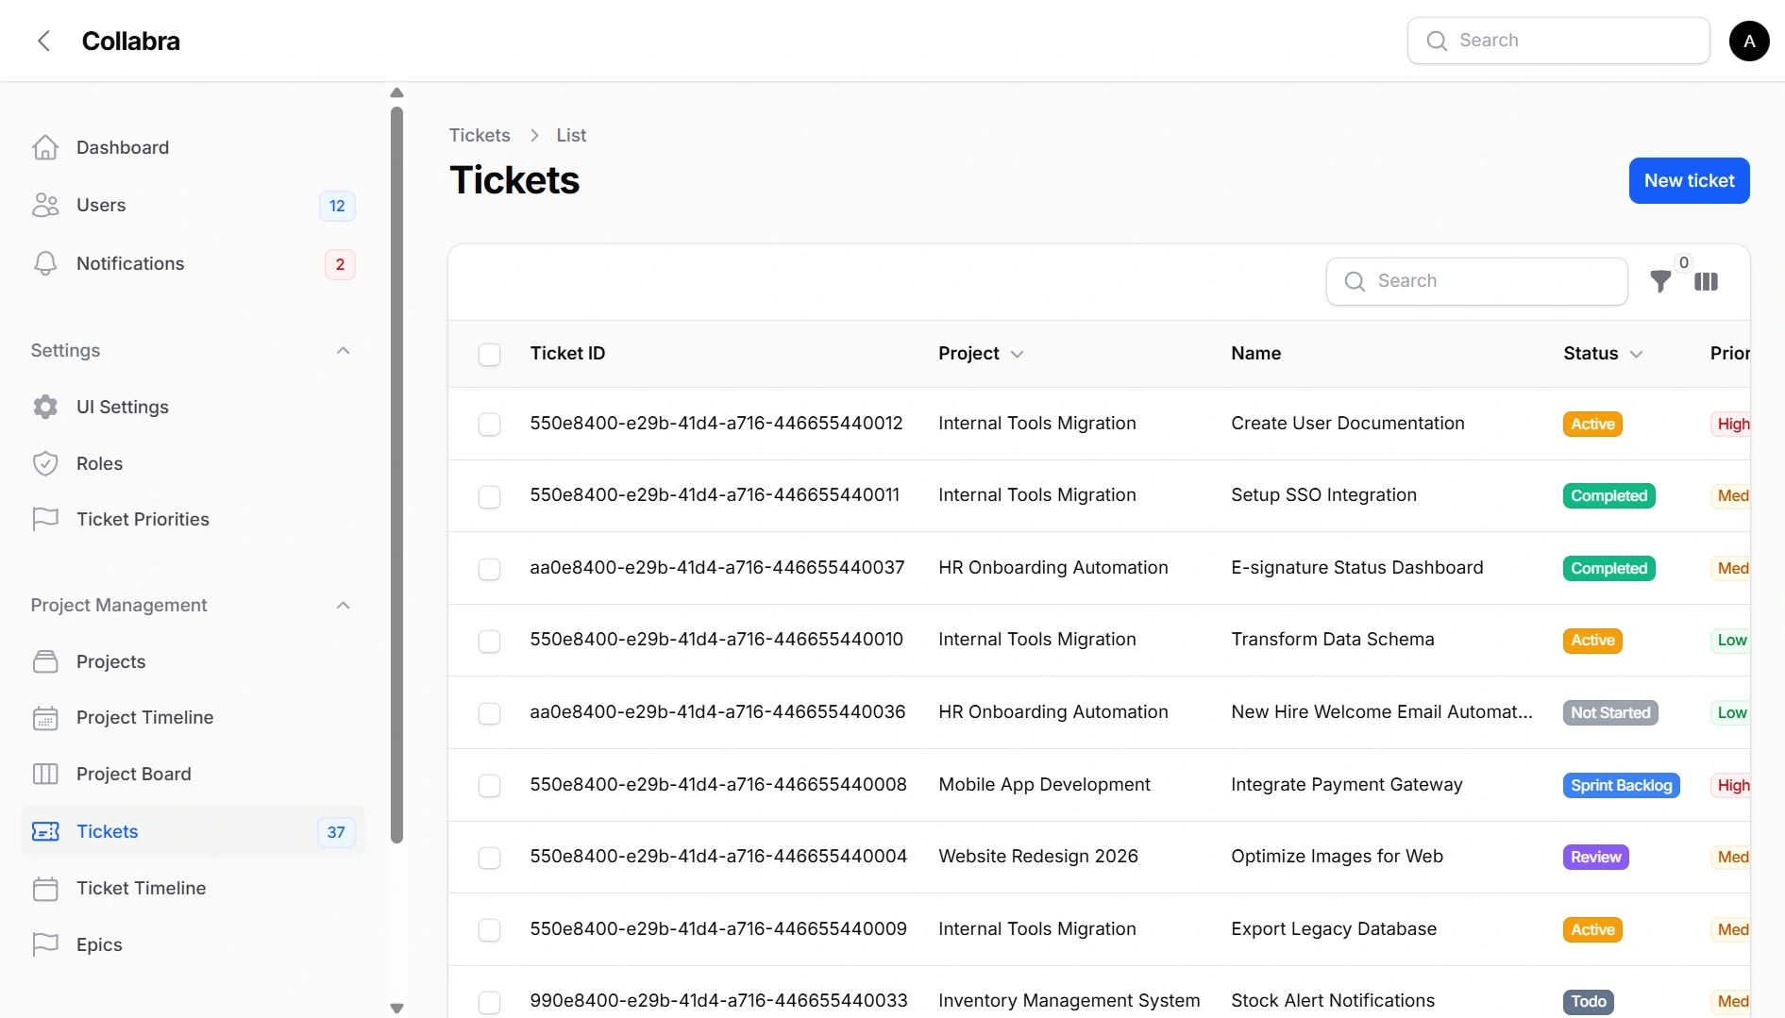Click the Ticket ID column header
The width and height of the screenshot is (1785, 1018).
(567, 353)
